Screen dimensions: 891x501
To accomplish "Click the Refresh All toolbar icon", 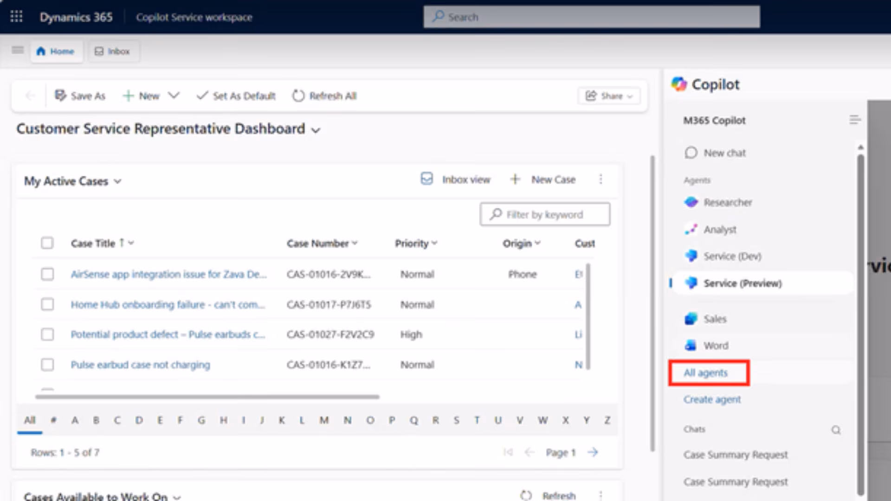I will coord(298,96).
